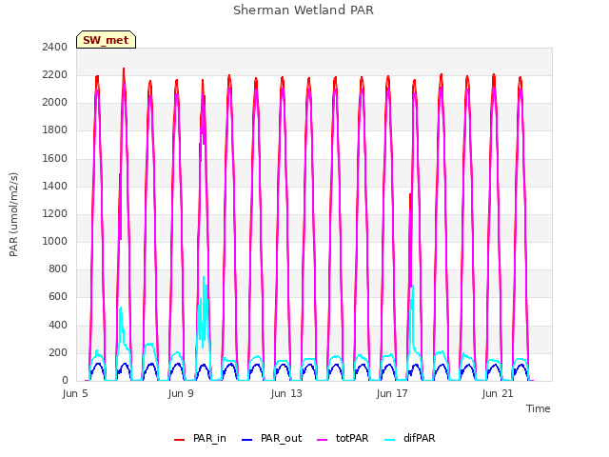Click the 2200 y-axis tick label

click(55, 74)
